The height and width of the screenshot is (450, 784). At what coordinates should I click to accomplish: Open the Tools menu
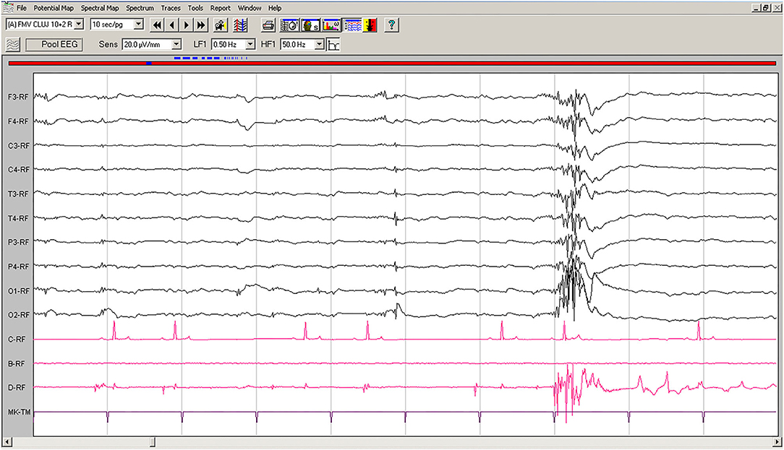[x=195, y=8]
